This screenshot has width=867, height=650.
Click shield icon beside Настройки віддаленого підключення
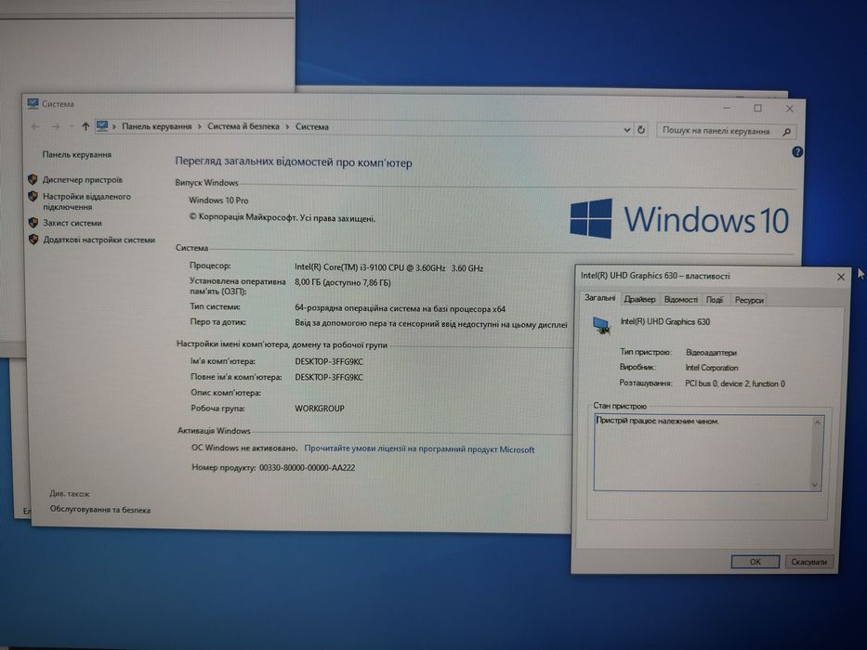coord(33,197)
